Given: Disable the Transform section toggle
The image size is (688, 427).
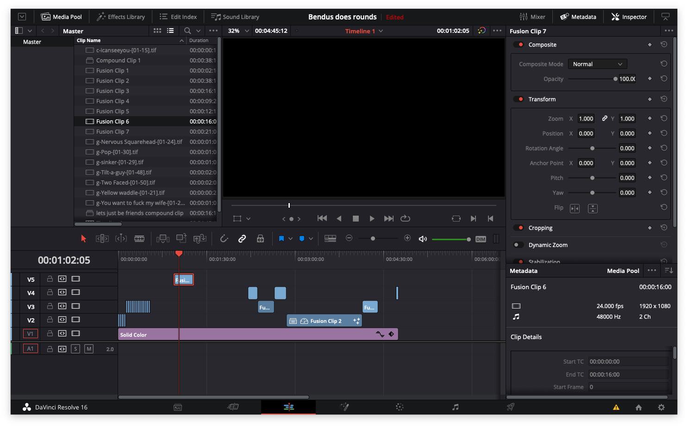Looking at the screenshot, I should 519,99.
